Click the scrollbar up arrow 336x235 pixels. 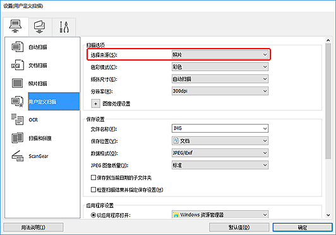[x=328, y=40]
